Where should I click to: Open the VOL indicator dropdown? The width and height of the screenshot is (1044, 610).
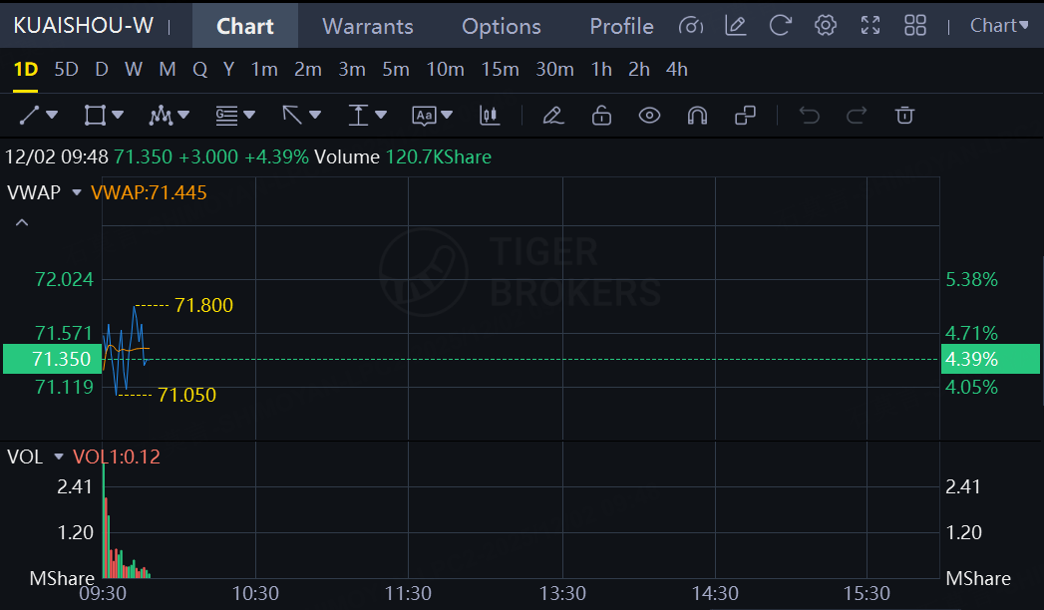(60, 457)
